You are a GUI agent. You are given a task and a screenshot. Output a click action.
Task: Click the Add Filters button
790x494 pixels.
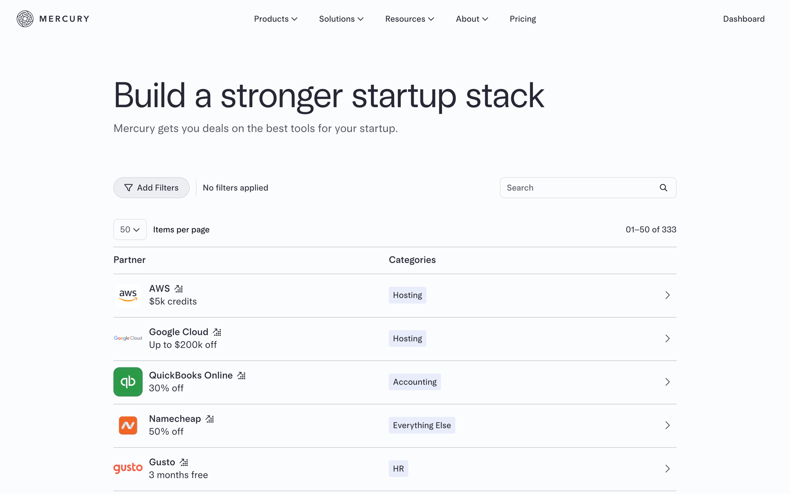coord(151,188)
